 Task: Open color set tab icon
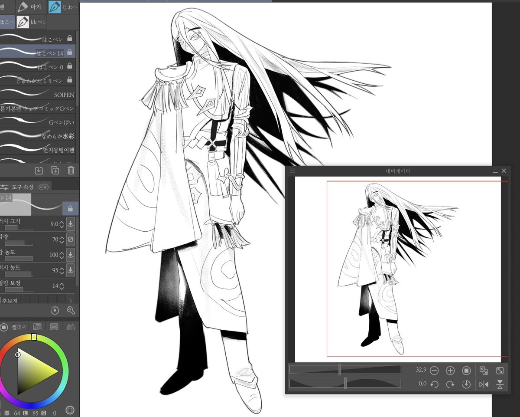click(x=37, y=326)
